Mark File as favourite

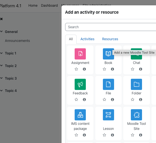[104, 99]
